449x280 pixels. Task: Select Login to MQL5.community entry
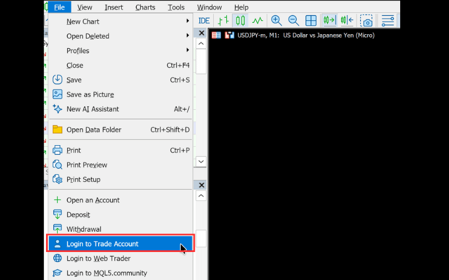121,273
